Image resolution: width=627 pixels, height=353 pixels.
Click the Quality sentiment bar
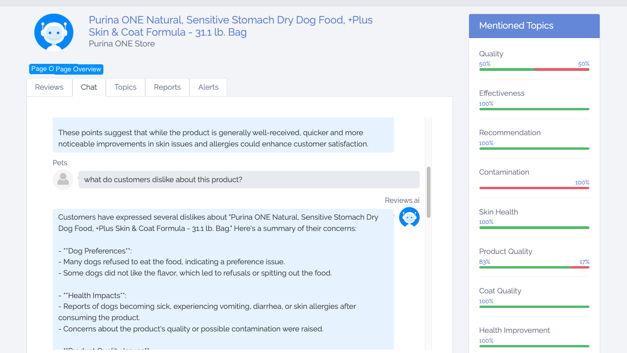[x=534, y=69]
